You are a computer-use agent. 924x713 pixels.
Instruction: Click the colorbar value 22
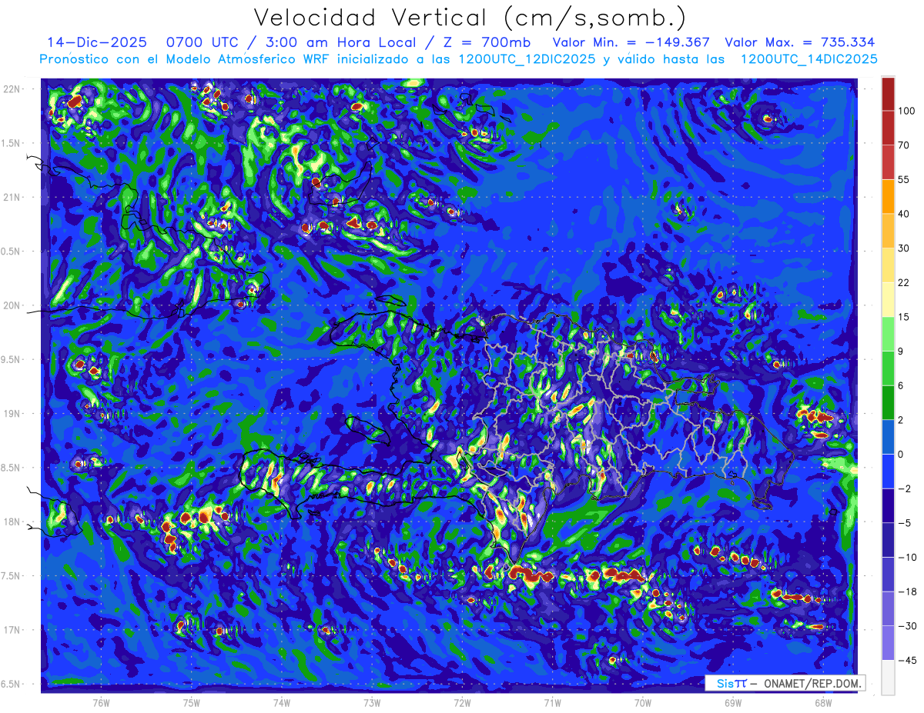(x=904, y=283)
